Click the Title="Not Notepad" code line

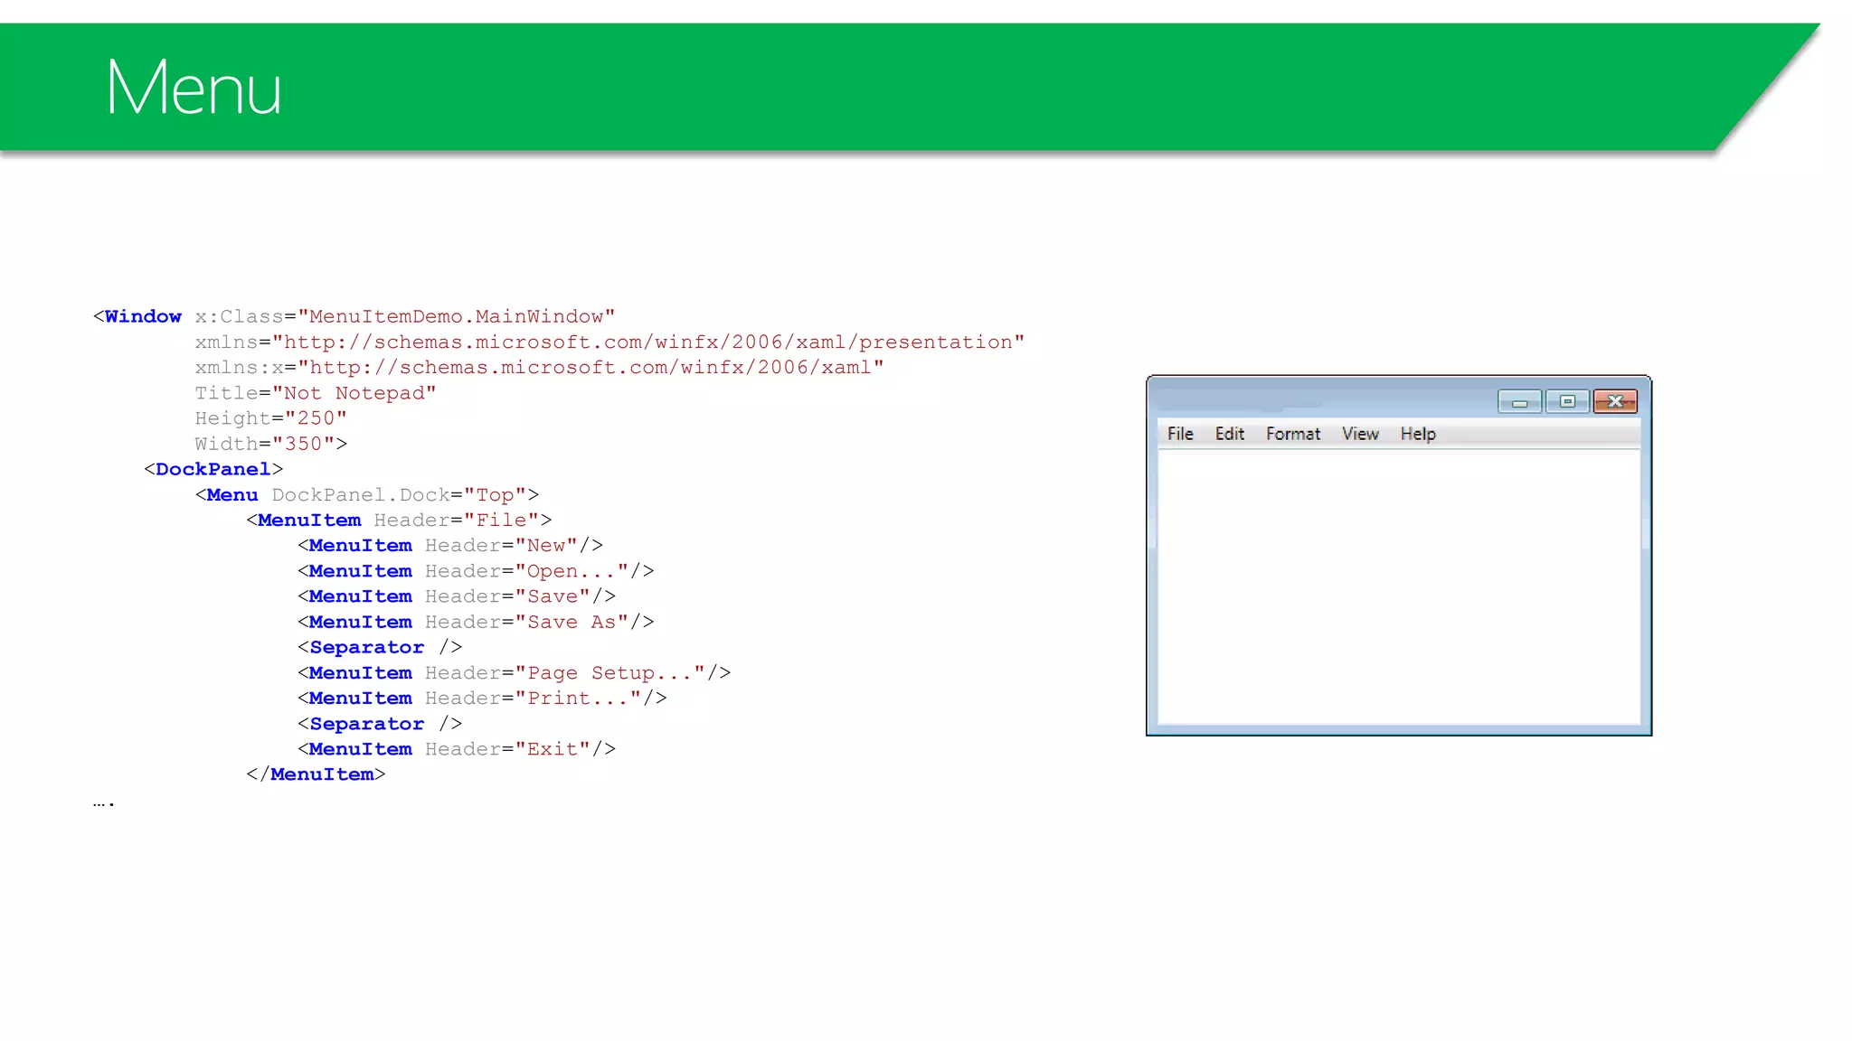point(316,393)
